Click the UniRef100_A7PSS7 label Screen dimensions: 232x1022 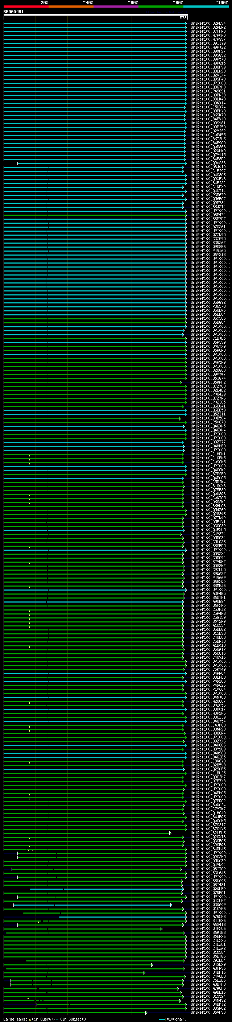pyautogui.click(x=208, y=39)
